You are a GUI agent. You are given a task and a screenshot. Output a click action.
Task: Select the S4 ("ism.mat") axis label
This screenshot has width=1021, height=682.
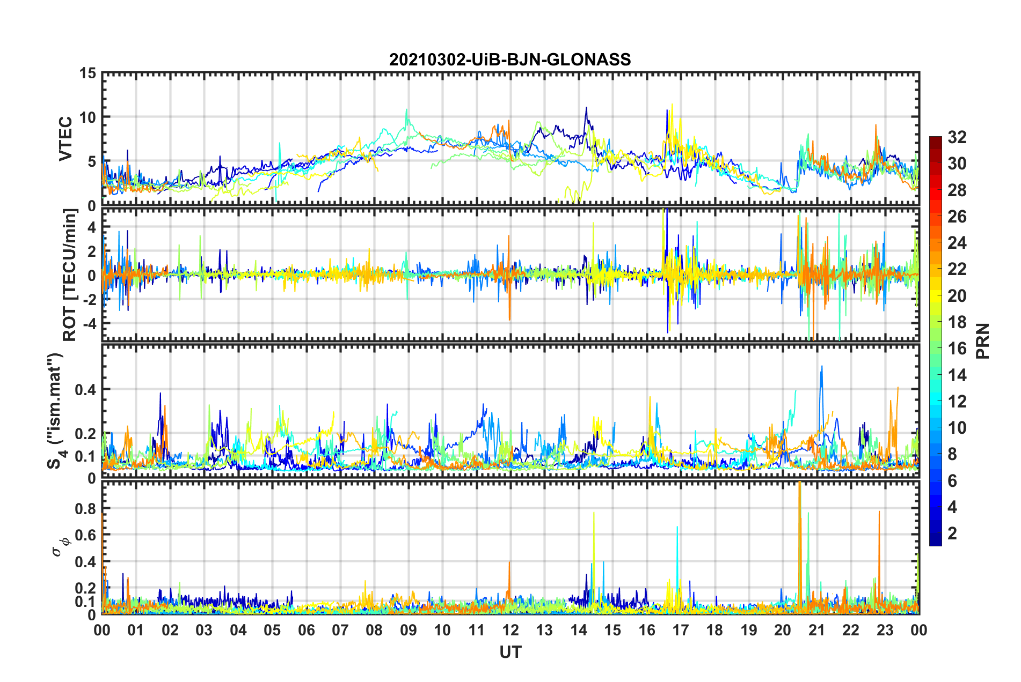[x=56, y=411]
